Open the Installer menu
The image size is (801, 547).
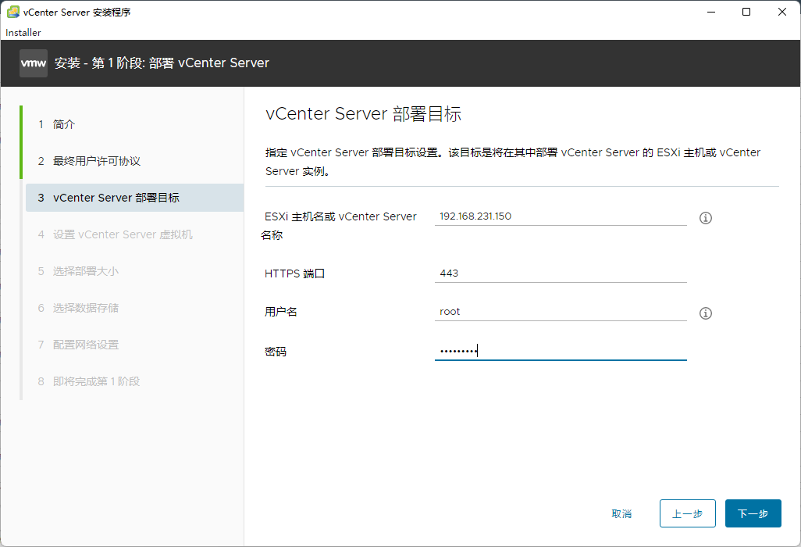pyautogui.click(x=23, y=32)
